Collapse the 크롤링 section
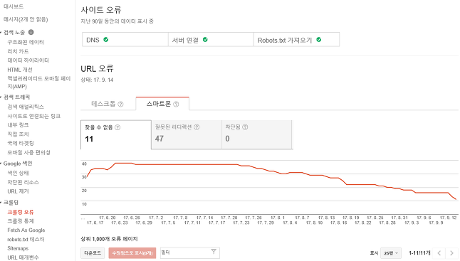 1,203
